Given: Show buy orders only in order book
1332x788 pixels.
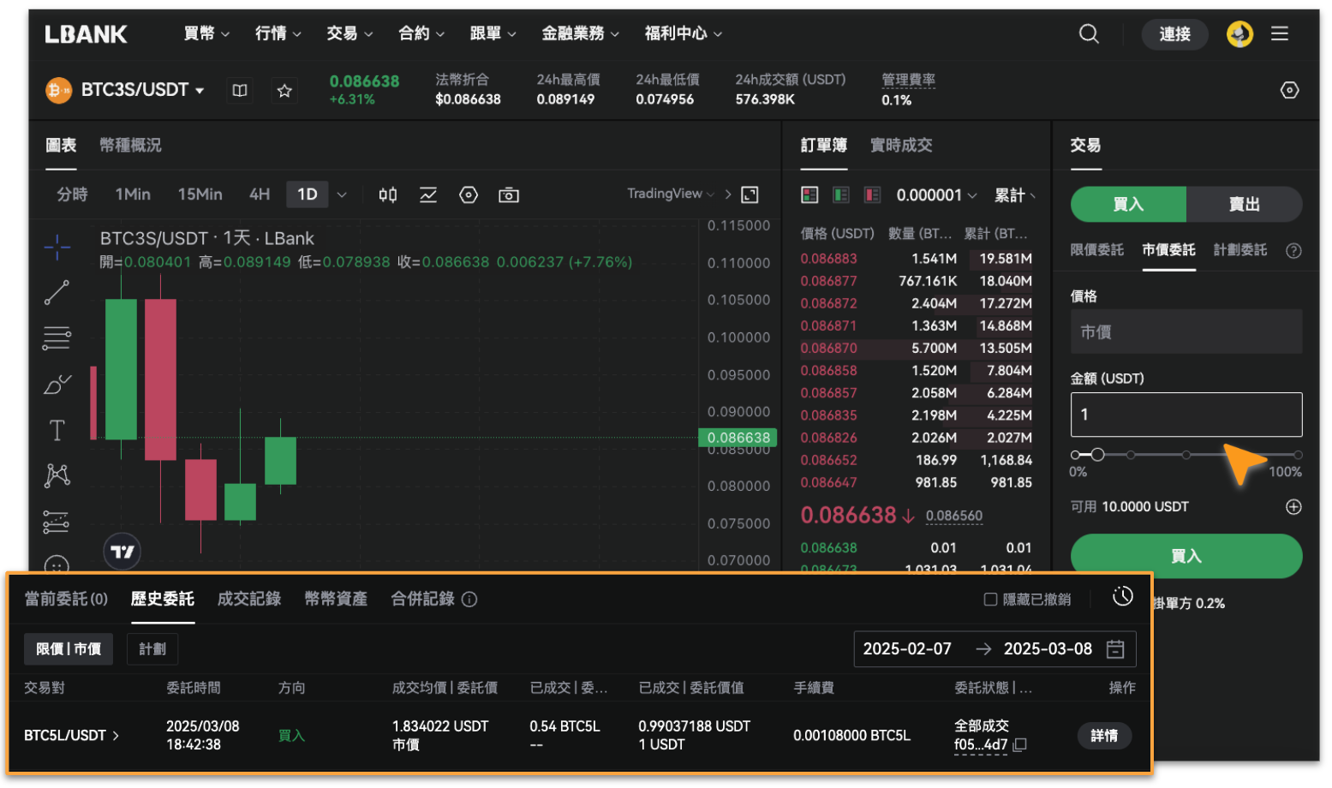Looking at the screenshot, I should pyautogui.click(x=841, y=195).
